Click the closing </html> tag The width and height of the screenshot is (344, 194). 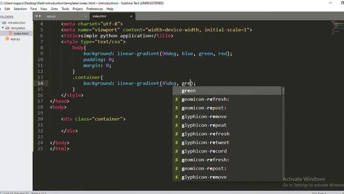pos(60,149)
